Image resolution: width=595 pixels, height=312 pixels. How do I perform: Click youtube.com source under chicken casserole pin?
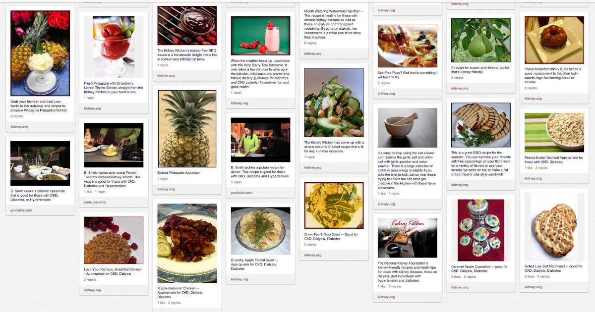[x=21, y=210]
